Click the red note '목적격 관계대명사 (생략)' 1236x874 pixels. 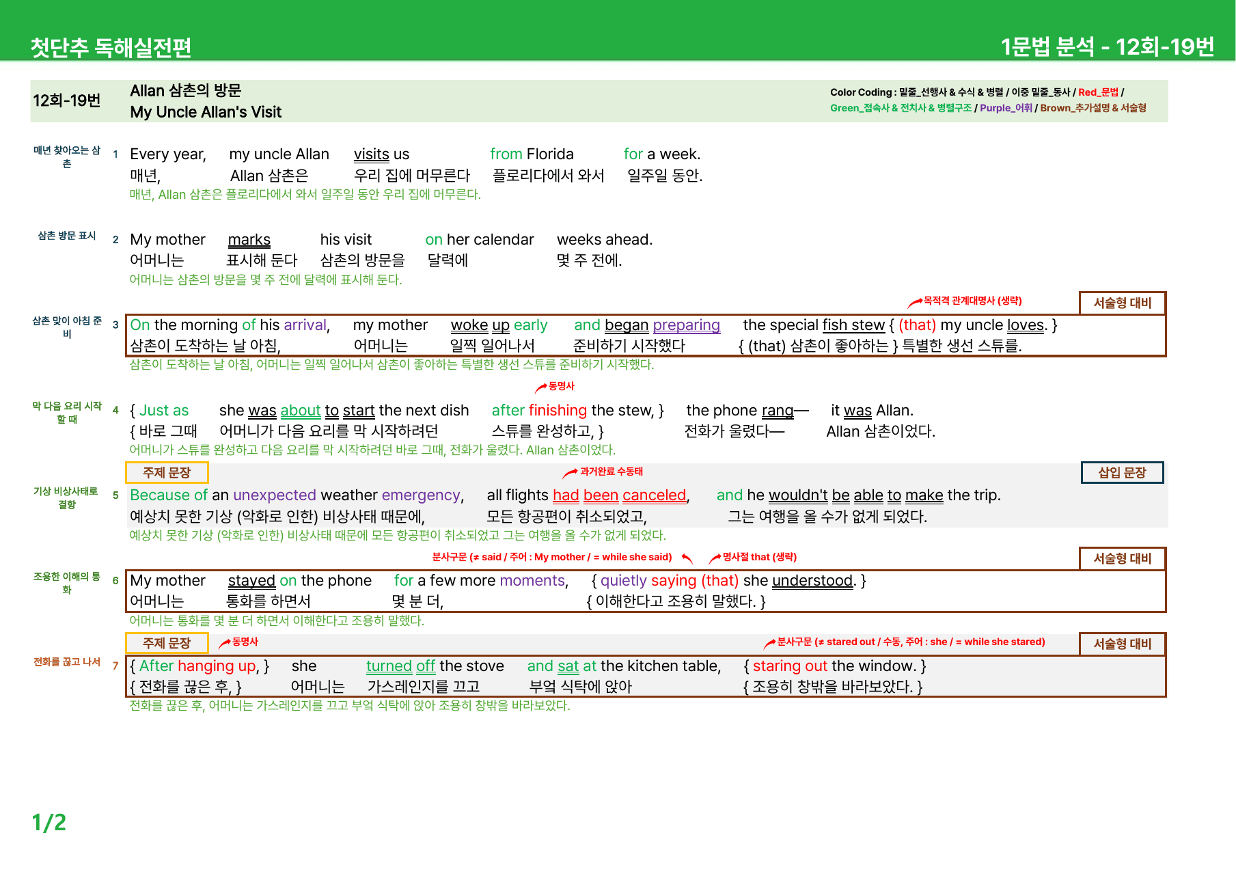tap(972, 301)
